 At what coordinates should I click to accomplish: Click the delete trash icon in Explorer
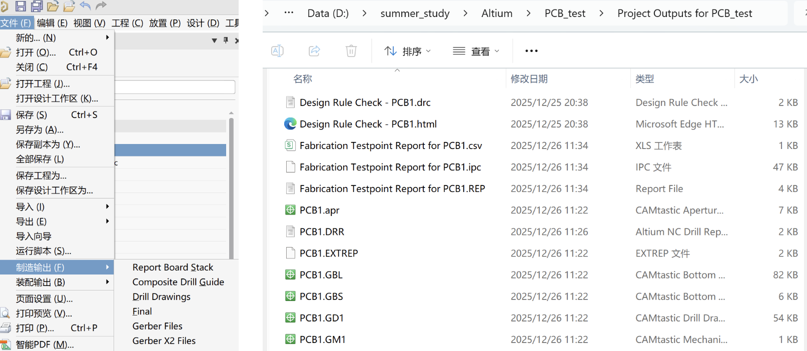351,50
